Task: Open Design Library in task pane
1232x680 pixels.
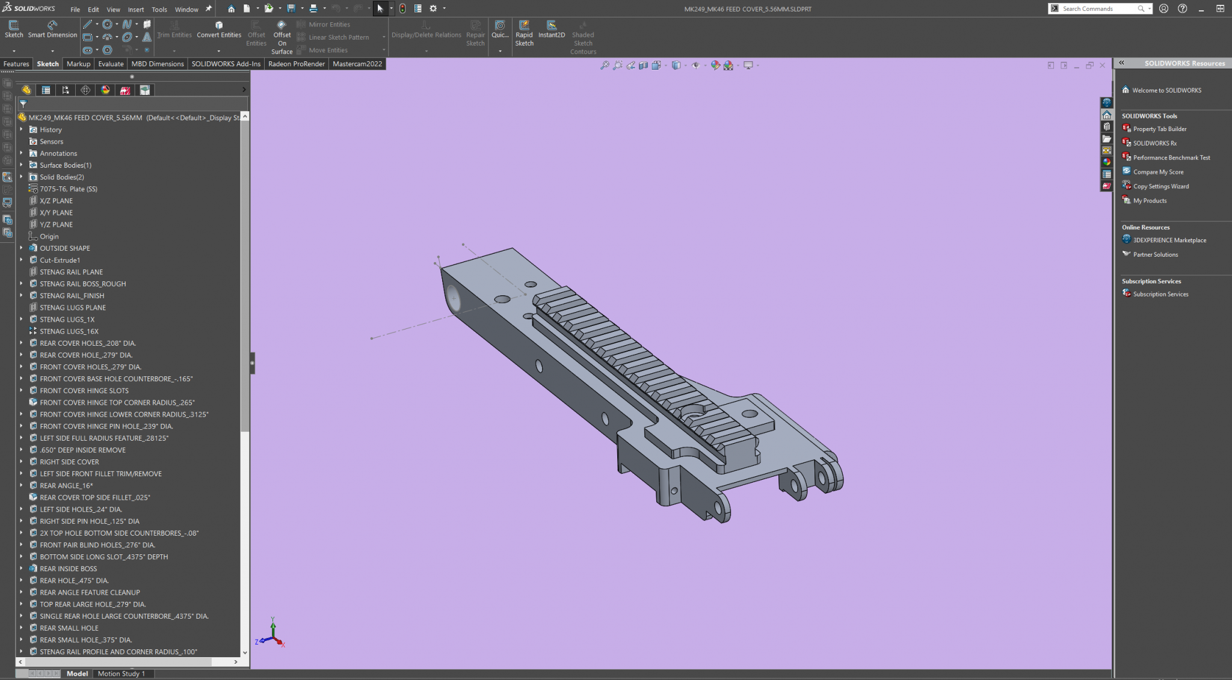Action: [x=1106, y=127]
